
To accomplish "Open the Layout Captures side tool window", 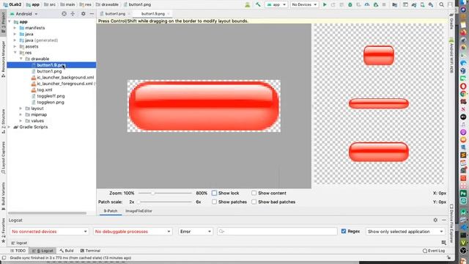I will point(3,158).
